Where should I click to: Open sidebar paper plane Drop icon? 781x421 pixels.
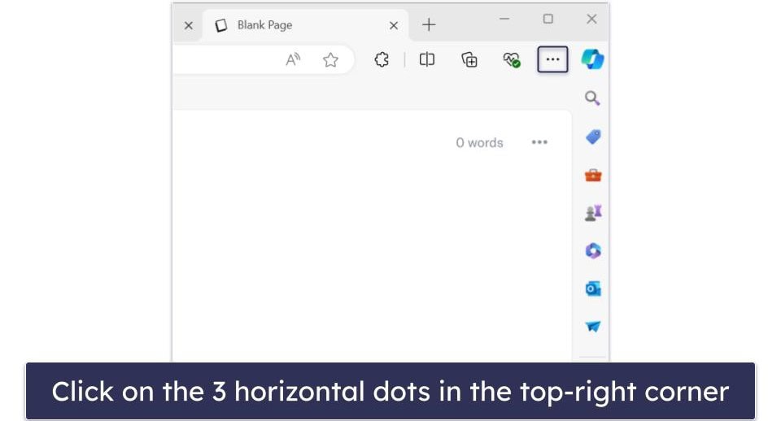(x=593, y=327)
